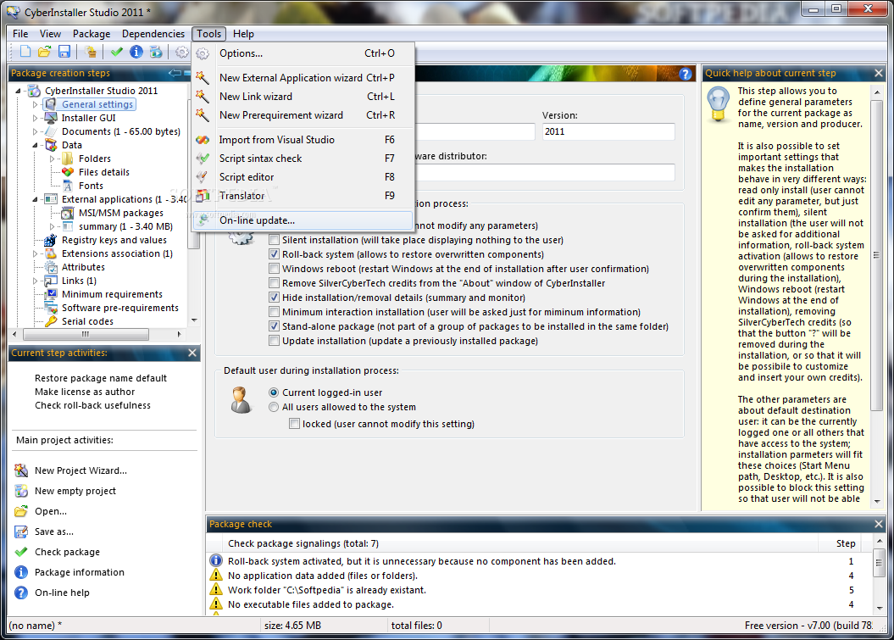This screenshot has height=640, width=894.
Task: Click the back arrow in Package creation steps header
Action: 175,73
